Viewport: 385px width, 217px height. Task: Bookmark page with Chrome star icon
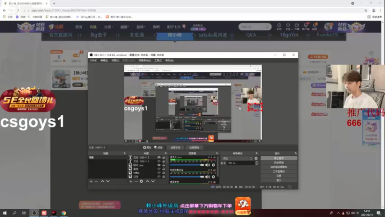[x=366, y=10]
